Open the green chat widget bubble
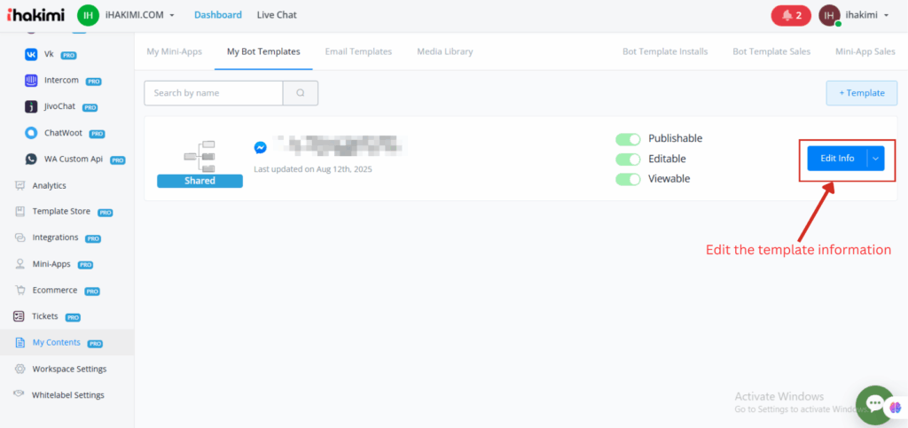Image resolution: width=908 pixels, height=428 pixels. pyautogui.click(x=874, y=405)
